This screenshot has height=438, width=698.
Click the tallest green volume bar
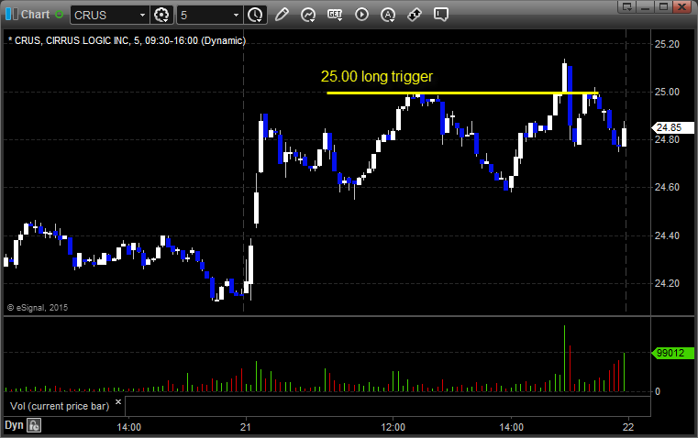[564, 358]
